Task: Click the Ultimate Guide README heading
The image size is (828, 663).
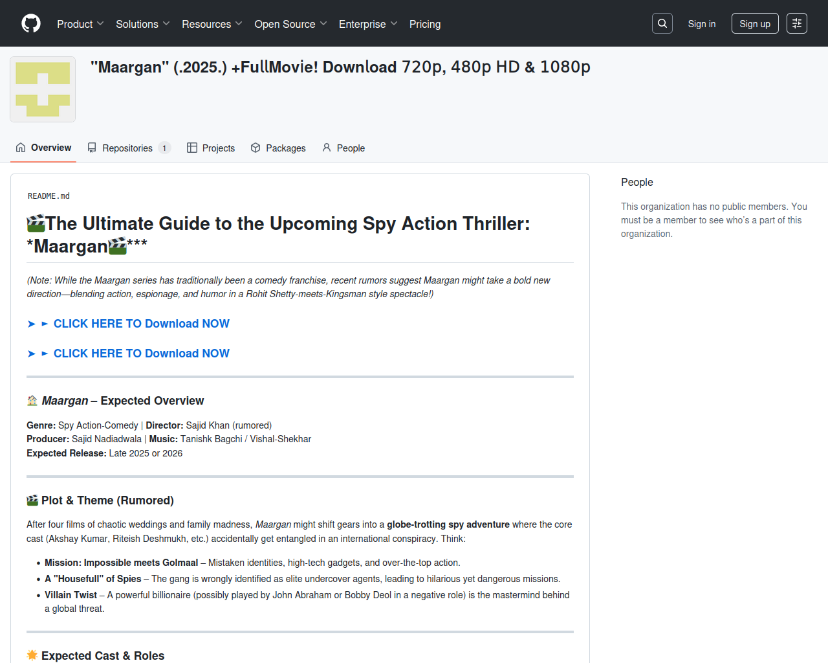Action: click(278, 234)
